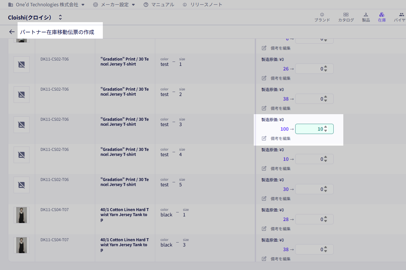This screenshot has height=270, width=406.
Task: Click 備考を編集 for black size 1 row
Action: tap(280, 229)
